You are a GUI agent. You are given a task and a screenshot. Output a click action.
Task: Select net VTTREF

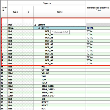click(60, 70)
